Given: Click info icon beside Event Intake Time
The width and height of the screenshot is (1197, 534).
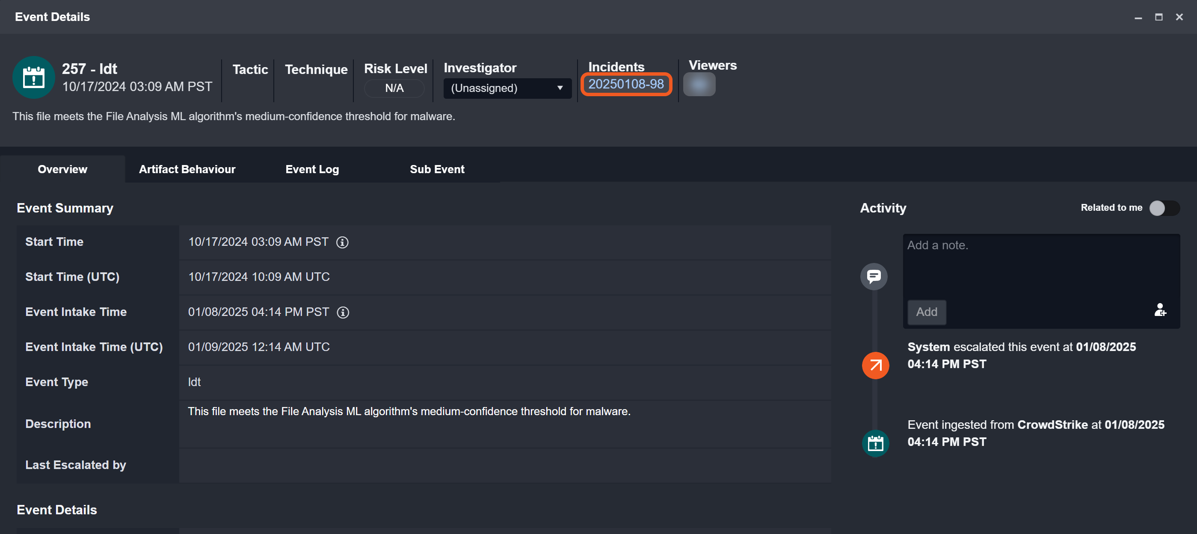Looking at the screenshot, I should [x=343, y=313].
